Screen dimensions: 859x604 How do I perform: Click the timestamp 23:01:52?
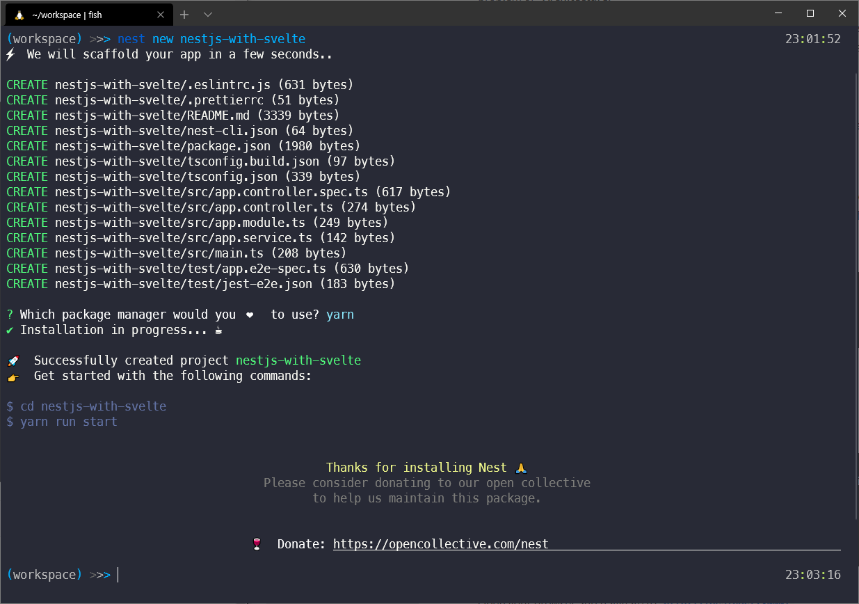813,39
